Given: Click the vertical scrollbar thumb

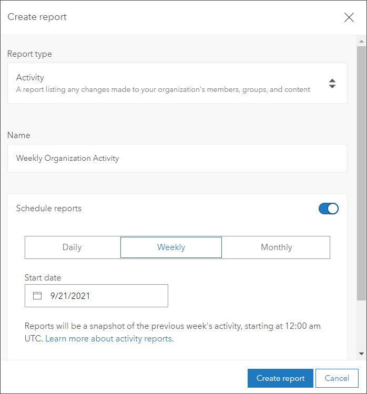Looking at the screenshot, I should point(361,173).
